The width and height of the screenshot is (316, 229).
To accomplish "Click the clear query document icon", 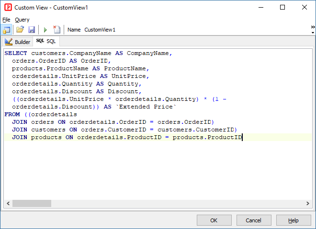I will (x=56, y=30).
